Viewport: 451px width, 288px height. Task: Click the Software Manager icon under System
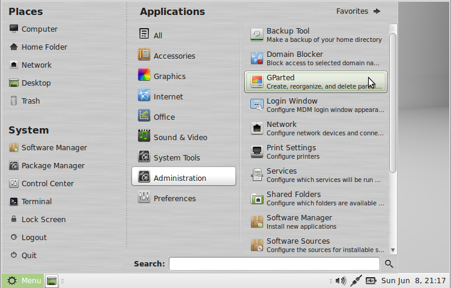pyautogui.click(x=14, y=147)
